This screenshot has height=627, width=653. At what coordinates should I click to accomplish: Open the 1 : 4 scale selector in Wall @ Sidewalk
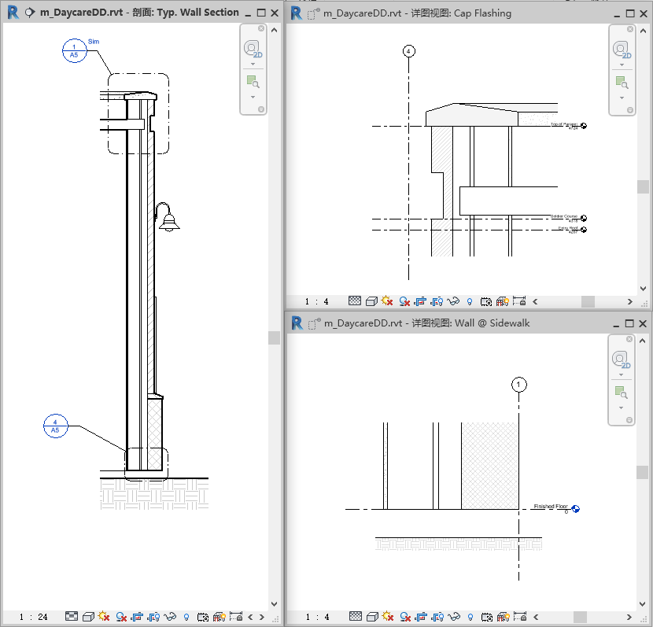317,617
